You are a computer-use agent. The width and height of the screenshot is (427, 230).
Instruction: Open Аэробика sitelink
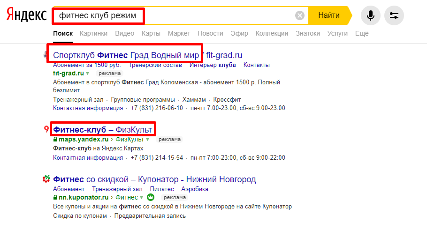coord(195,189)
